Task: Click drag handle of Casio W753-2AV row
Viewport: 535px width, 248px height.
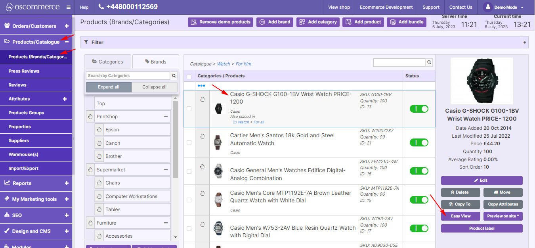Action: tap(203, 224)
